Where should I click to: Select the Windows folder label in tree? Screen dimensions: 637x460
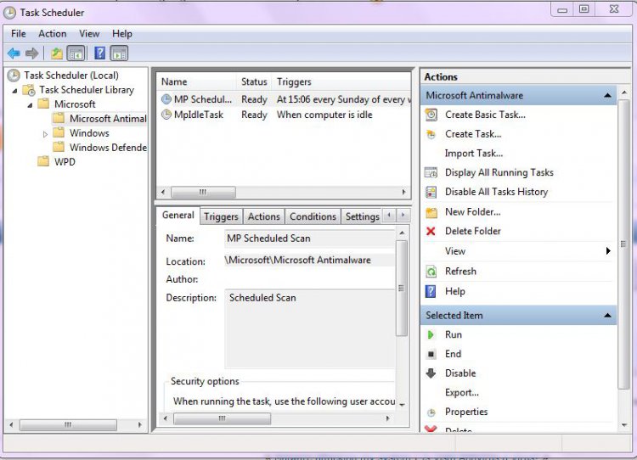[x=89, y=133]
